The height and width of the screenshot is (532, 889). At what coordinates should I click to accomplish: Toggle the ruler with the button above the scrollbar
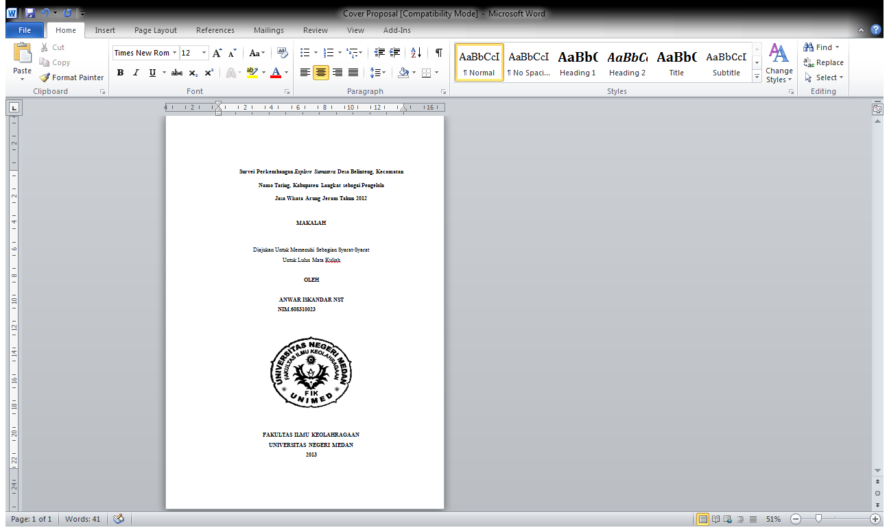pyautogui.click(x=877, y=108)
